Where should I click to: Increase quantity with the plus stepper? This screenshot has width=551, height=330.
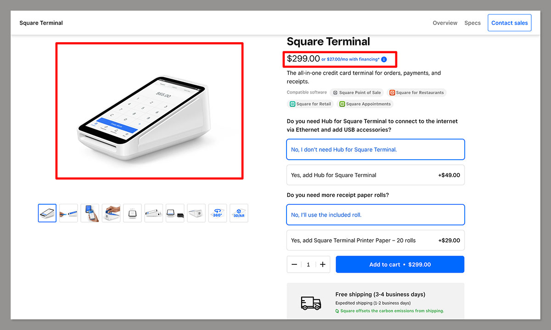(x=322, y=264)
